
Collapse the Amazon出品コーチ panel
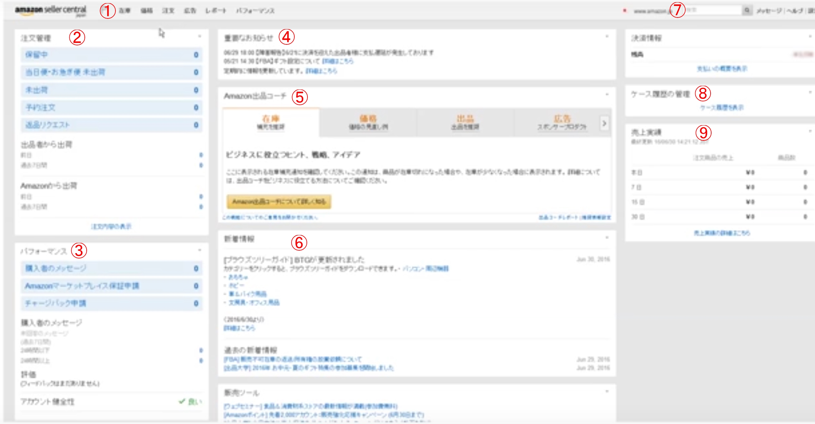click(607, 95)
